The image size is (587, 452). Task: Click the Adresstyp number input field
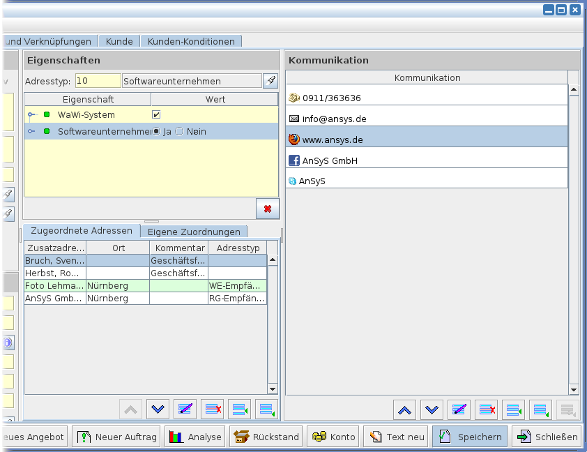(98, 81)
